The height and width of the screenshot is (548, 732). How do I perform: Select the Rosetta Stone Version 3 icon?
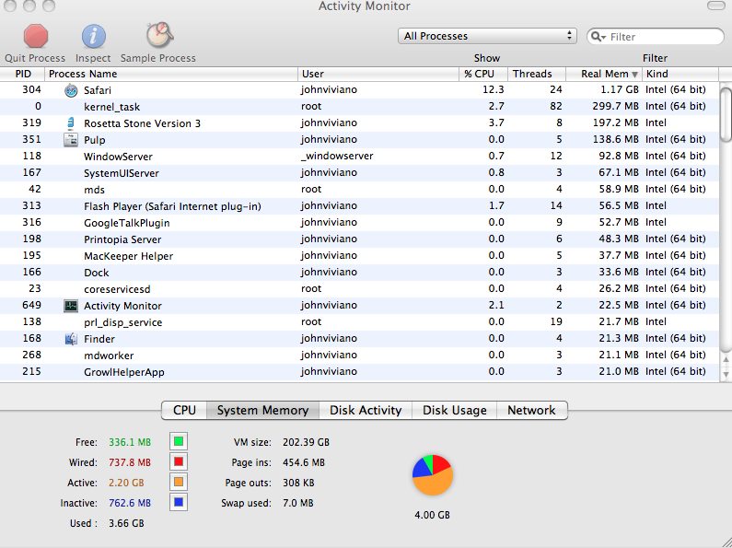tap(71, 123)
